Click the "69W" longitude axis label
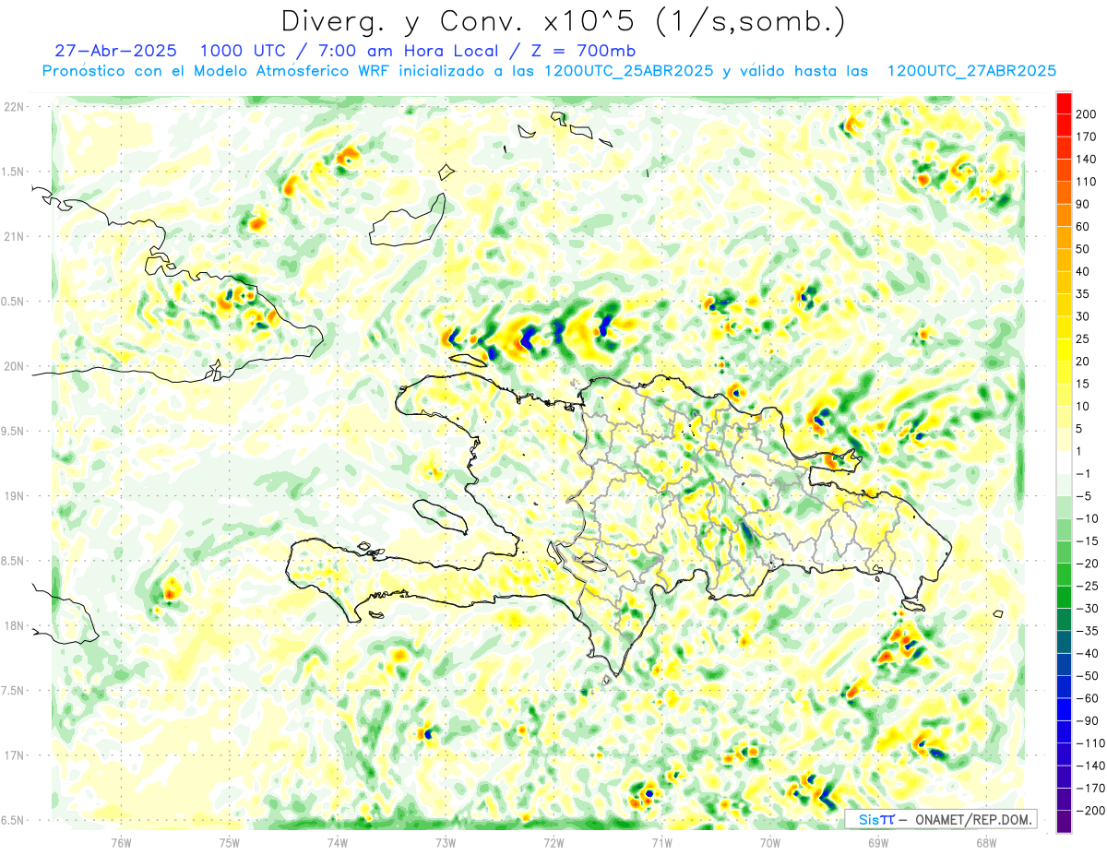 pyautogui.click(x=878, y=842)
